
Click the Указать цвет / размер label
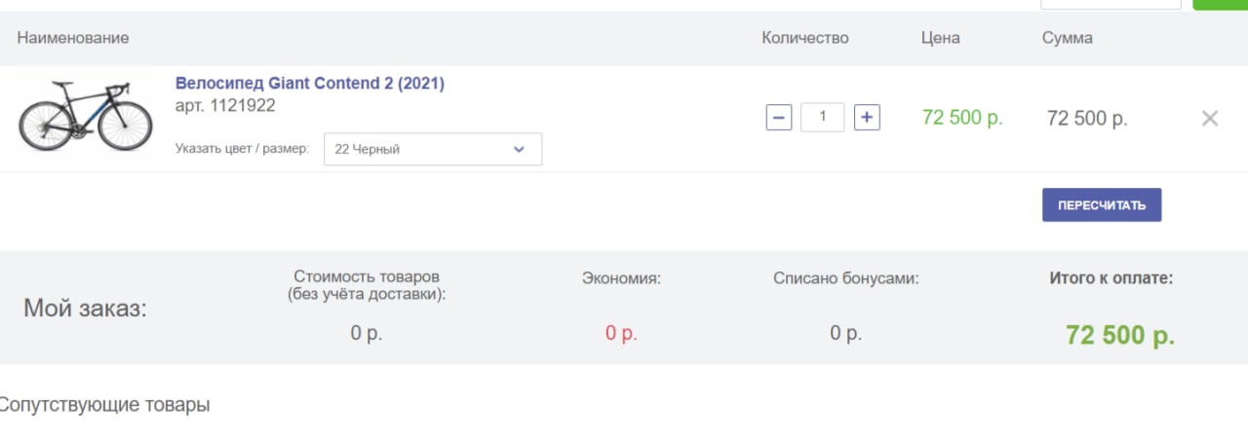point(243,149)
